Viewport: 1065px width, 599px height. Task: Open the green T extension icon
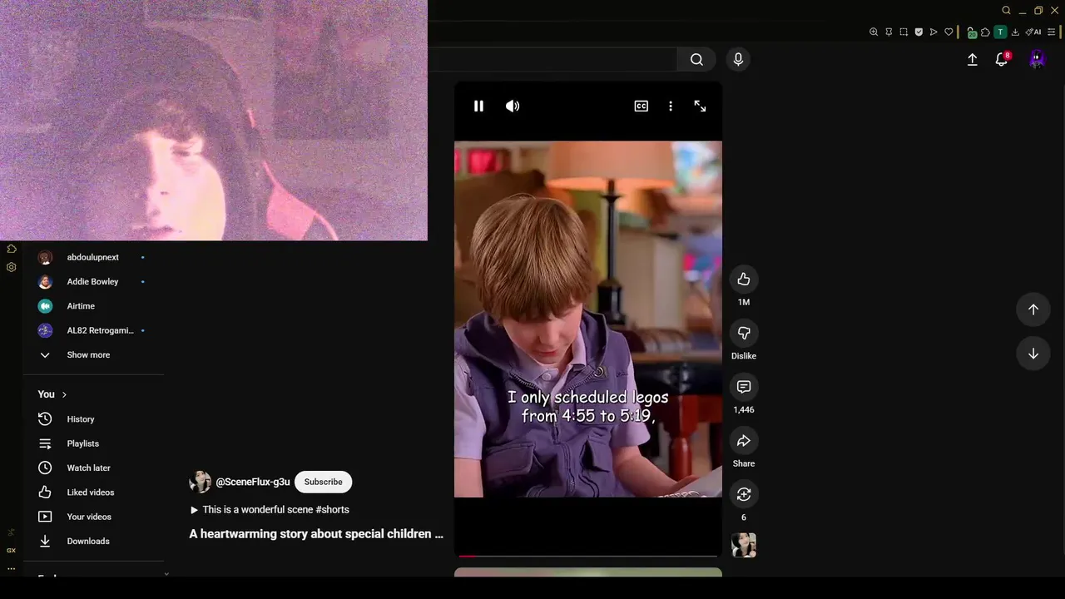[x=1000, y=32]
